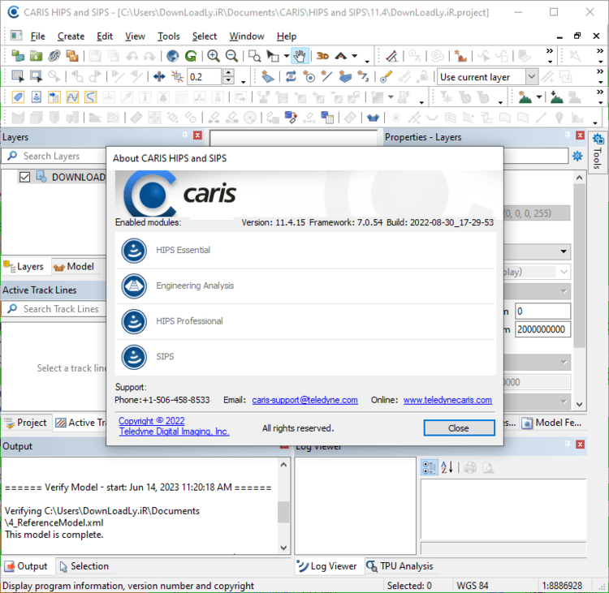Click the Engineering Analysis module icon
Viewport: 609px width, 593px height.
(x=134, y=286)
